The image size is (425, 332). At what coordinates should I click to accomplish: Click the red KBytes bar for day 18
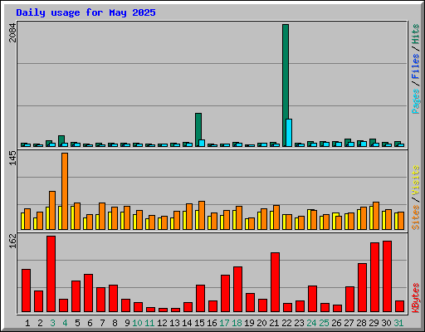point(237,290)
